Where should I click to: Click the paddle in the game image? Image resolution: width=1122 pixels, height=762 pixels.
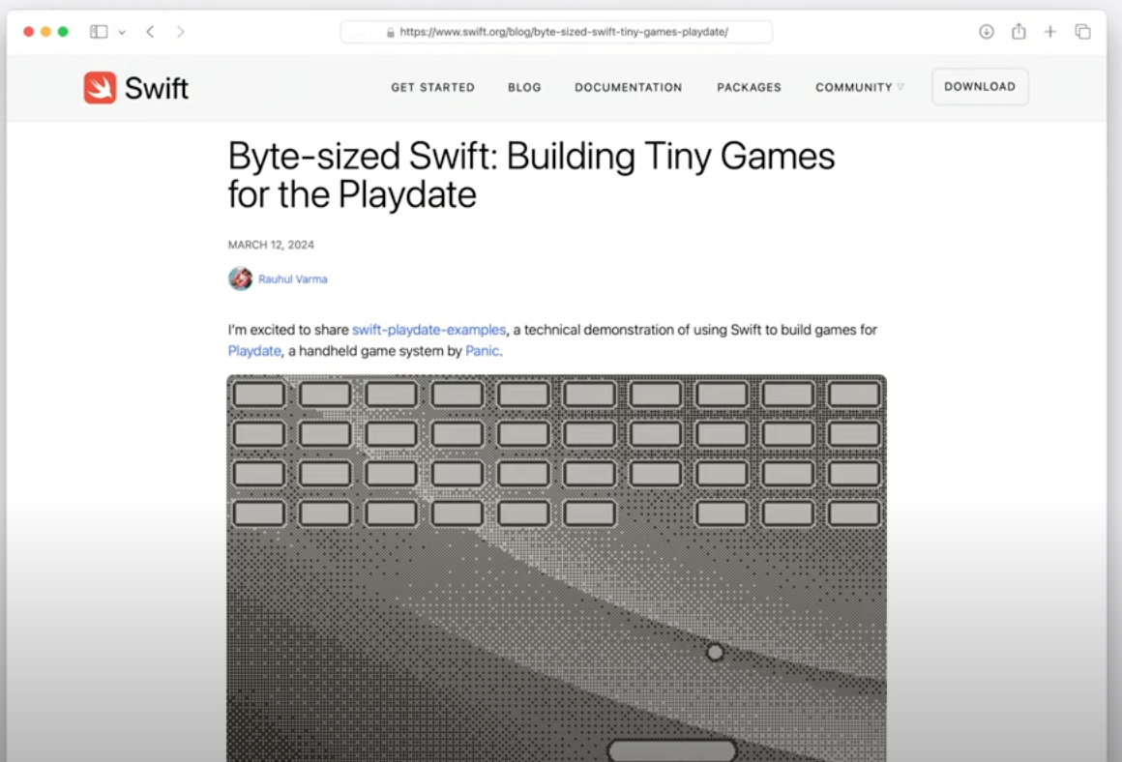pos(672,750)
